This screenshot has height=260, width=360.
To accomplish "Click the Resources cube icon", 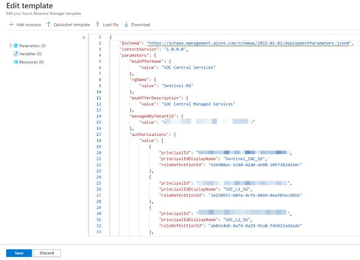I will (16, 62).
